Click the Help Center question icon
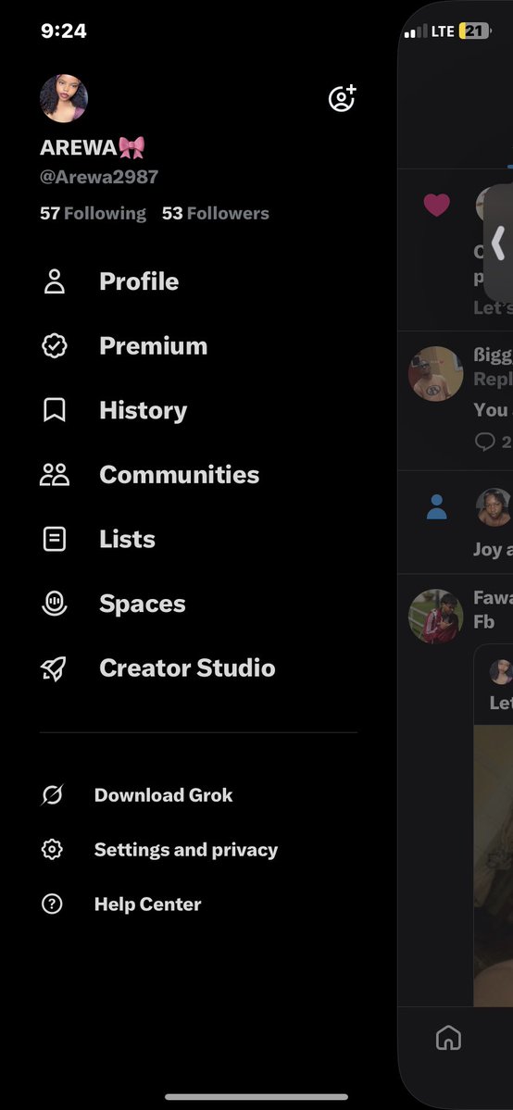The image size is (513, 1110). pyautogui.click(x=52, y=904)
